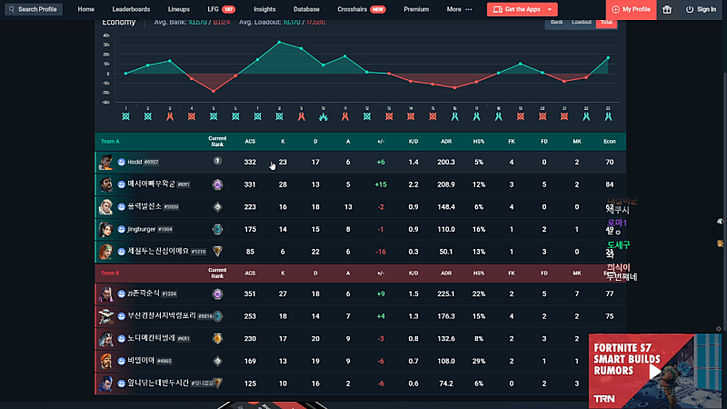Switch economy chart to Loadout

[582, 22]
